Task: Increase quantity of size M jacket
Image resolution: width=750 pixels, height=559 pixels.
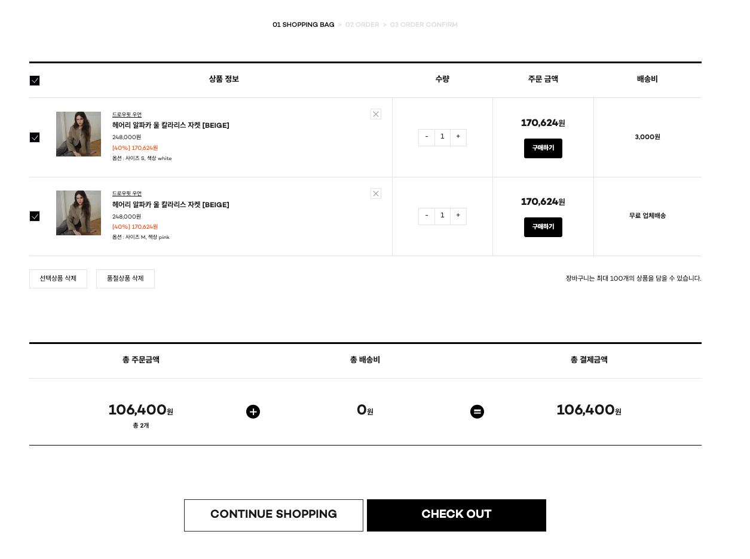Action: click(x=458, y=216)
